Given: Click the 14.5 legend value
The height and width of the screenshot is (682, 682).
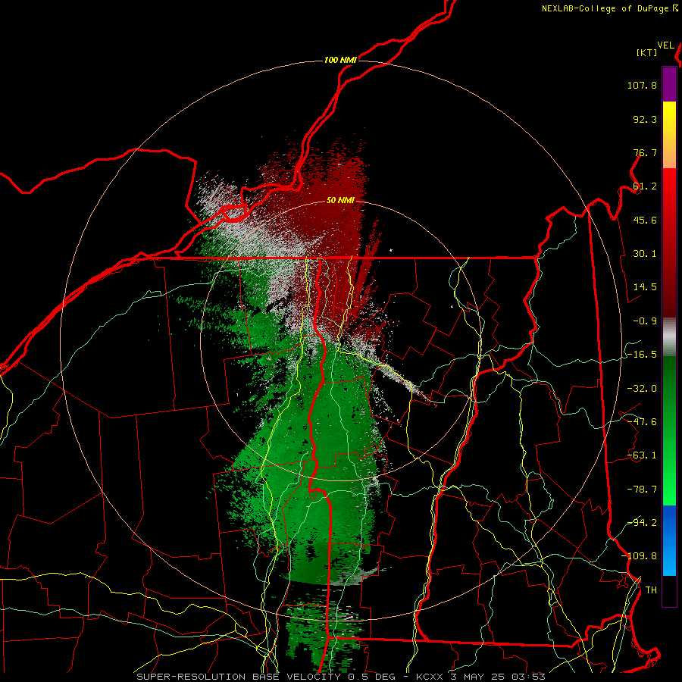Looking at the screenshot, I should 645,287.
